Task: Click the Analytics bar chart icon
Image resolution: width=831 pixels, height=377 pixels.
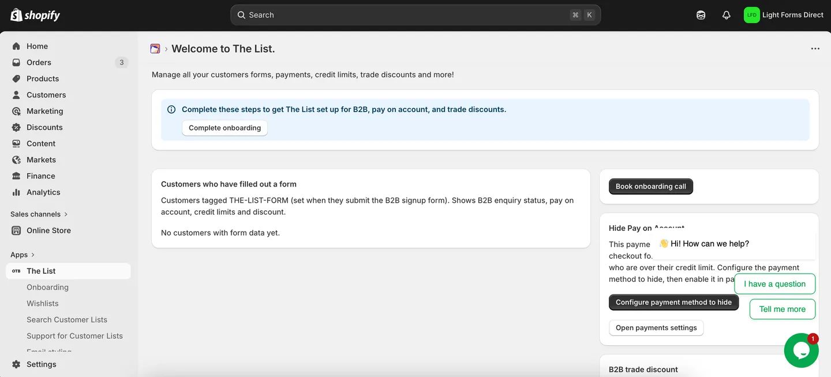Action: click(x=16, y=192)
